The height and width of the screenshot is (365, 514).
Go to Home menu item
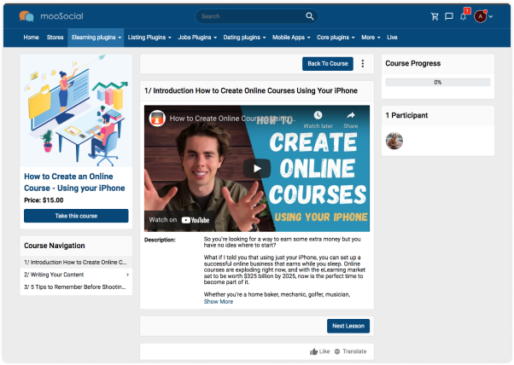point(31,38)
